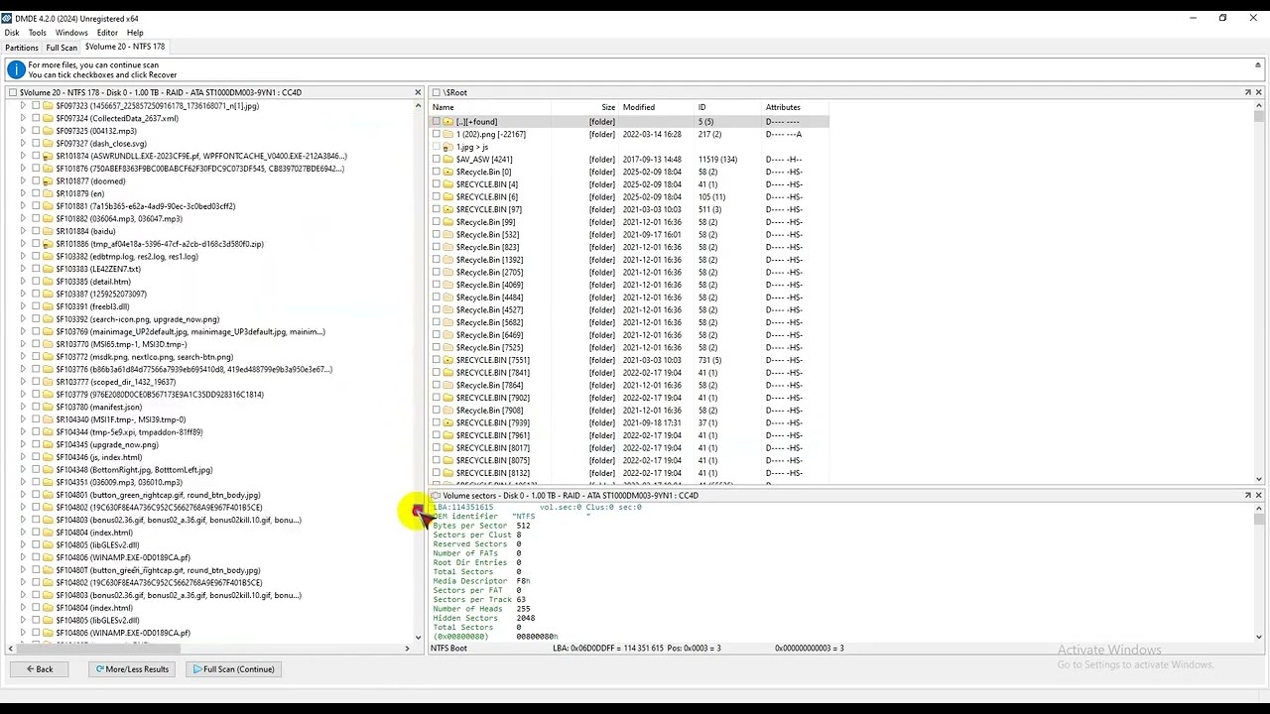The width and height of the screenshot is (1270, 714).
Task: Check the box for $Recycle.Bin [4069]
Action: coord(436,285)
